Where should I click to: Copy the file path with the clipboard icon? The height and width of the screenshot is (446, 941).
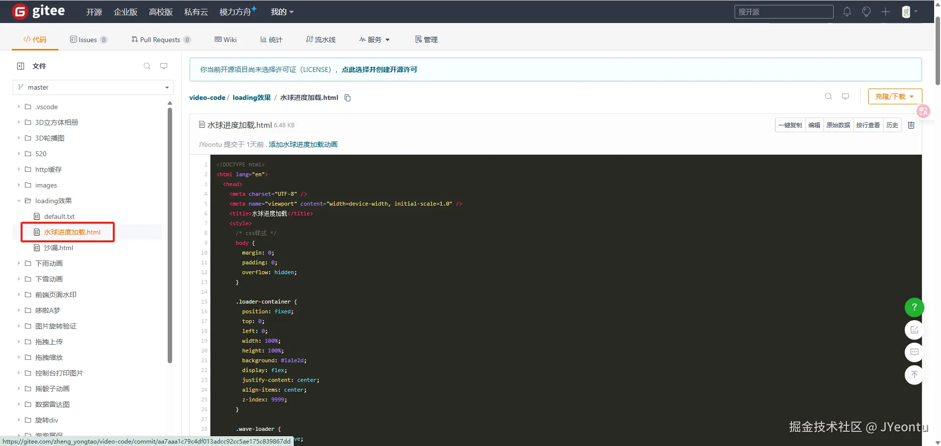348,98
